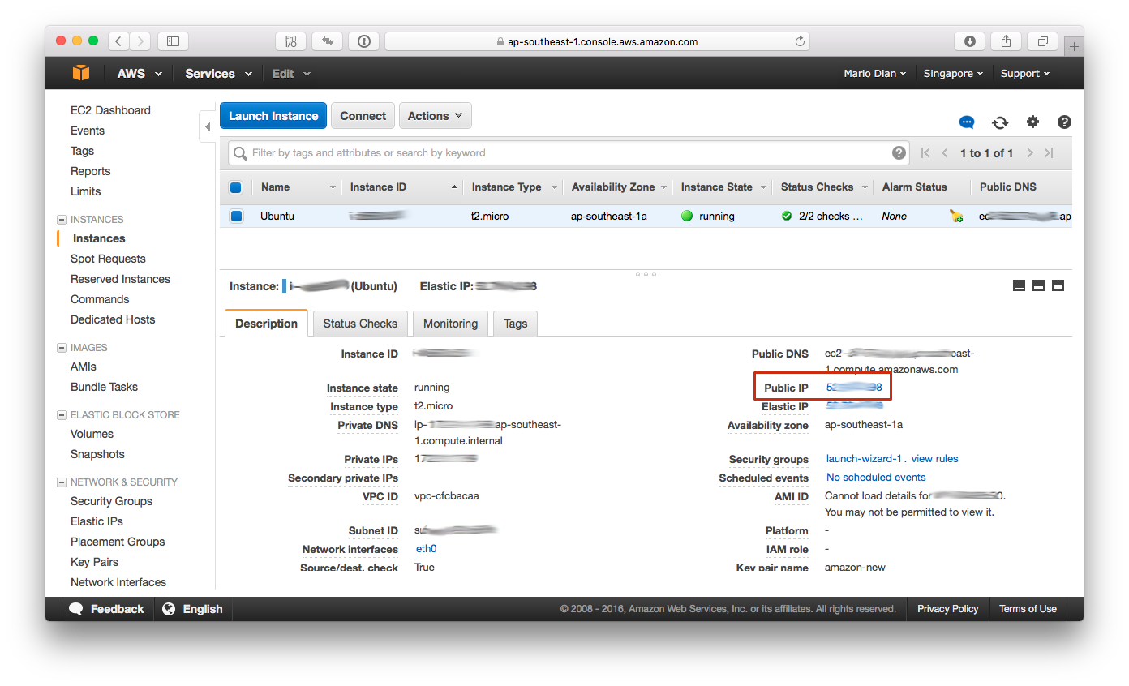Click the view rules link
Image resolution: width=1129 pixels, height=686 pixels.
[934, 459]
